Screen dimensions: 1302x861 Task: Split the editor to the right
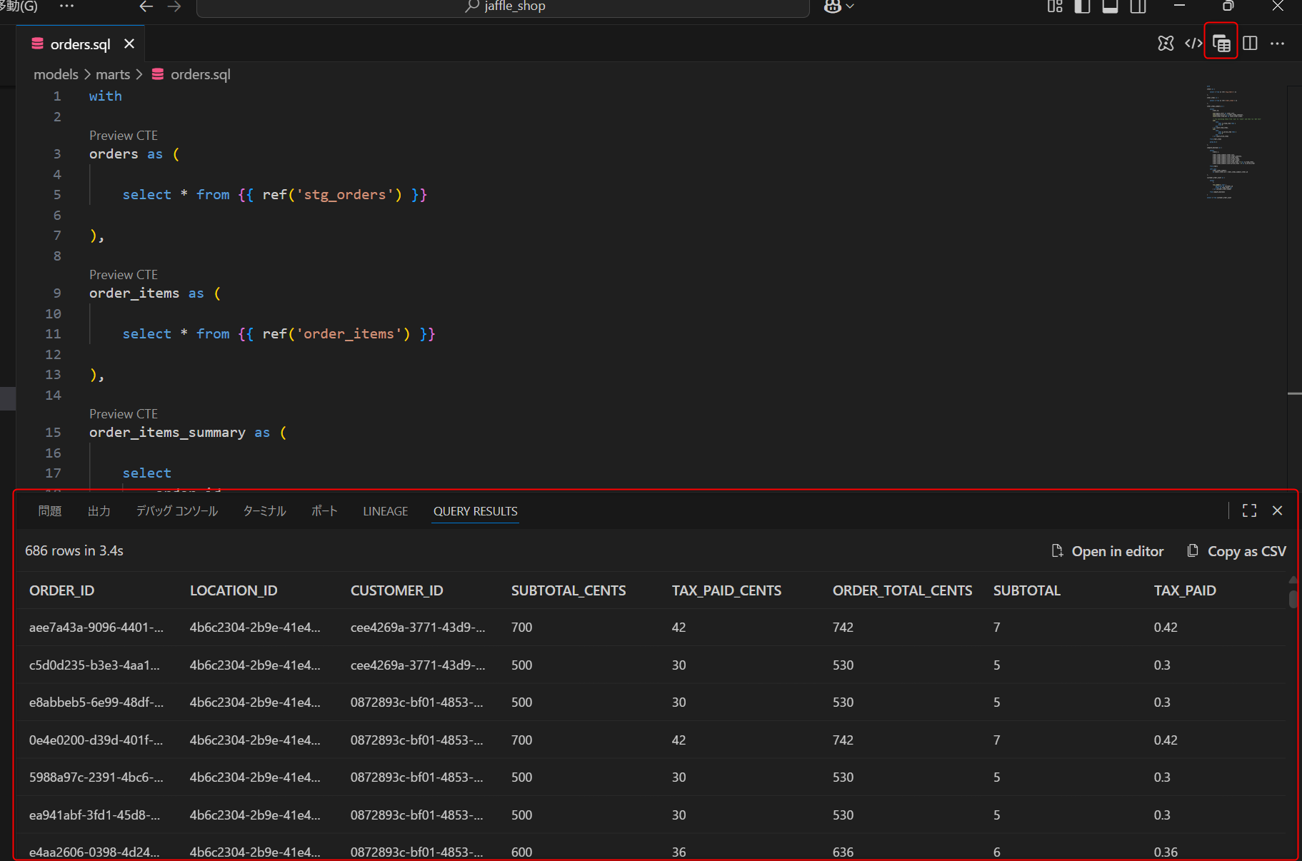[x=1250, y=44]
